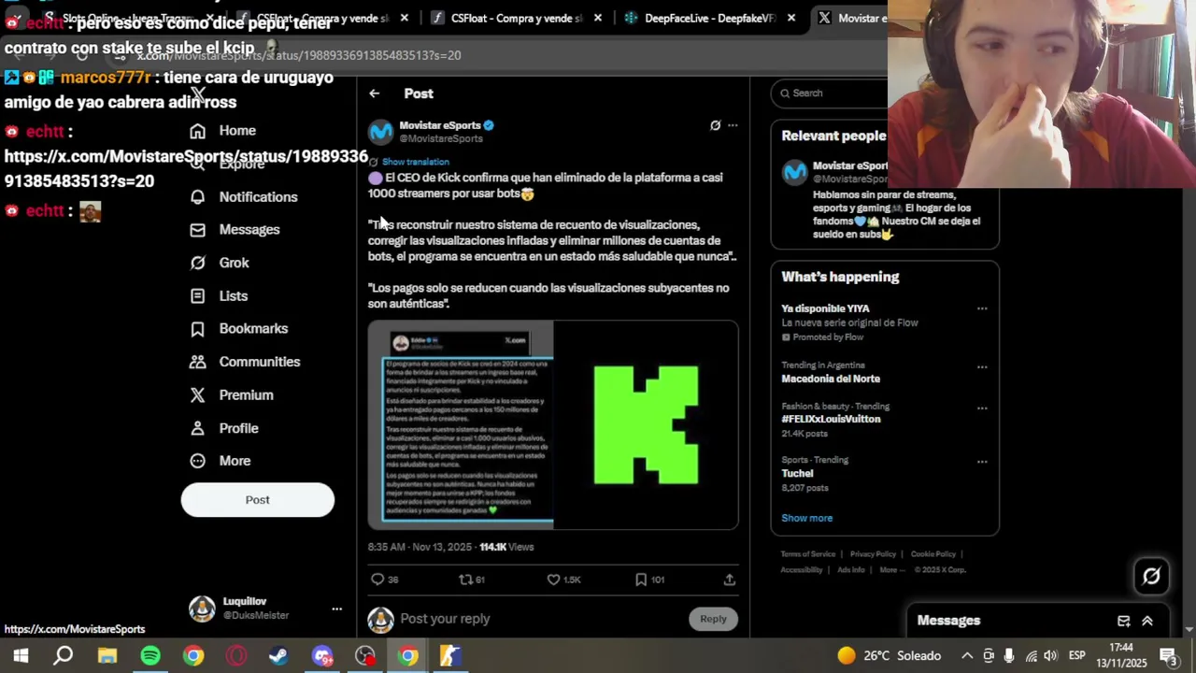Click Show translation link
This screenshot has height=673, width=1196.
click(x=415, y=162)
